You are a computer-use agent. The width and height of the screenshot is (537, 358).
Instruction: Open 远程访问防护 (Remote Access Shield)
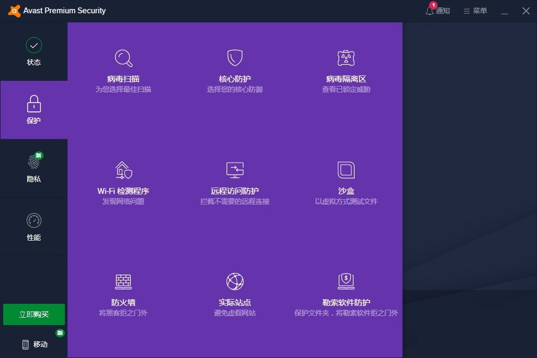coord(234,181)
